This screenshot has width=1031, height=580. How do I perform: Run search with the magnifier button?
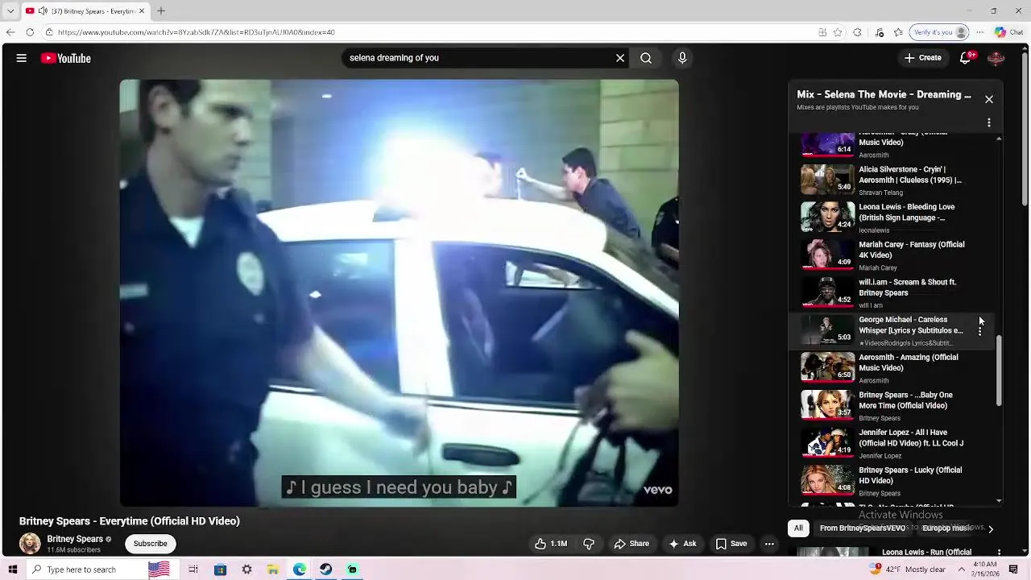click(x=646, y=58)
